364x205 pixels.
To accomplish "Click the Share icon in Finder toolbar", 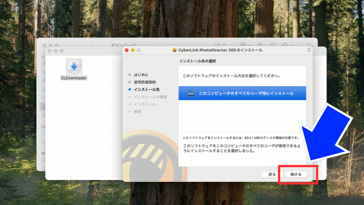I will 260,44.
